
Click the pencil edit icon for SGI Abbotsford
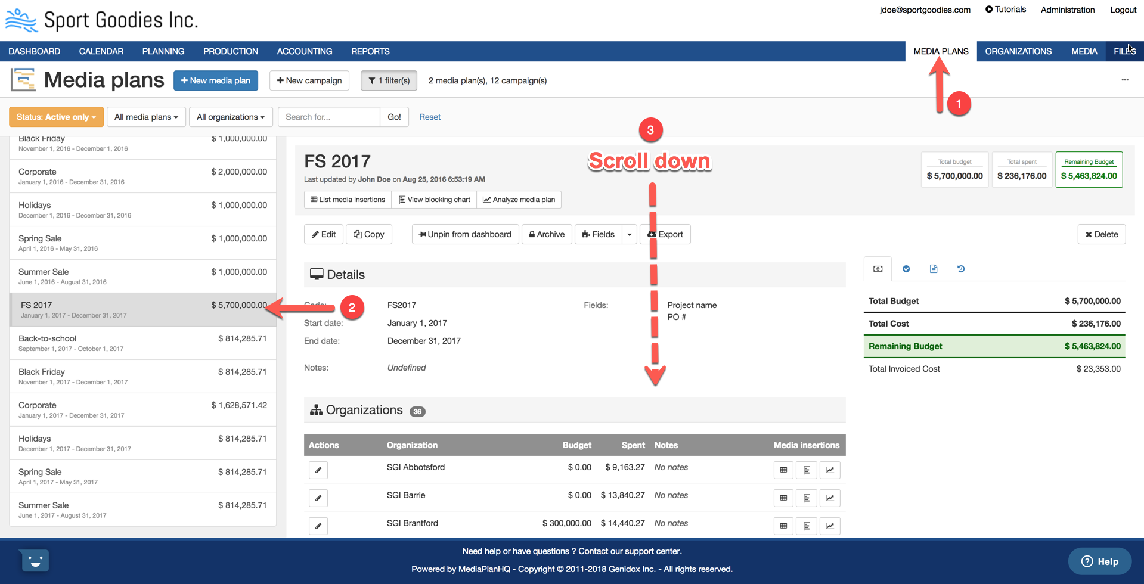click(318, 470)
